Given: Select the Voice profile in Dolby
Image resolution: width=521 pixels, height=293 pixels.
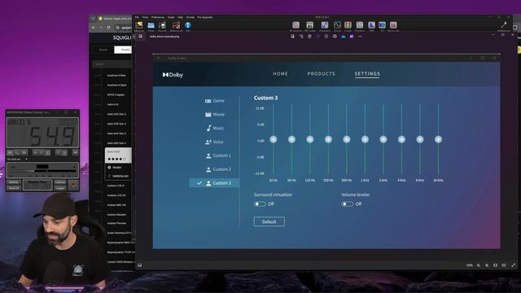Looking at the screenshot, I should coord(215,142).
